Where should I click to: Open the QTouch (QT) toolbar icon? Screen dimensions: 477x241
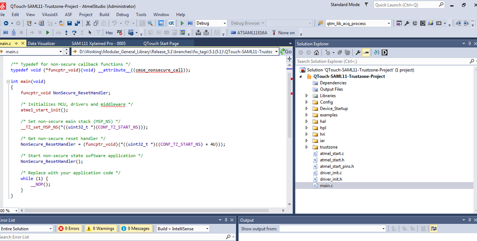(x=171, y=23)
